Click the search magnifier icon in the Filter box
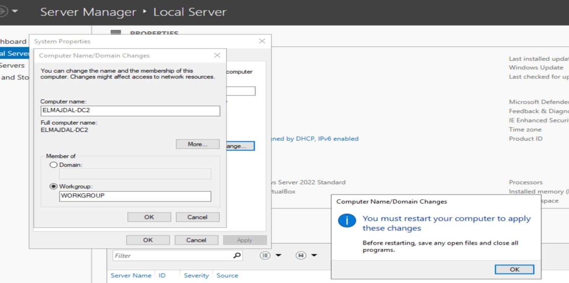 (237, 255)
